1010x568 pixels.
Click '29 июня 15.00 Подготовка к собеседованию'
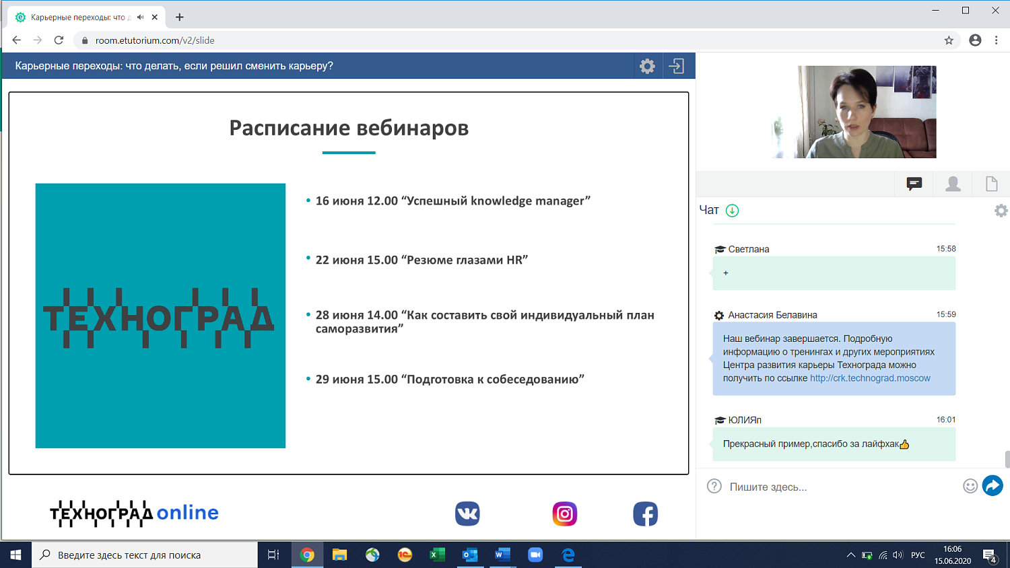coord(450,379)
